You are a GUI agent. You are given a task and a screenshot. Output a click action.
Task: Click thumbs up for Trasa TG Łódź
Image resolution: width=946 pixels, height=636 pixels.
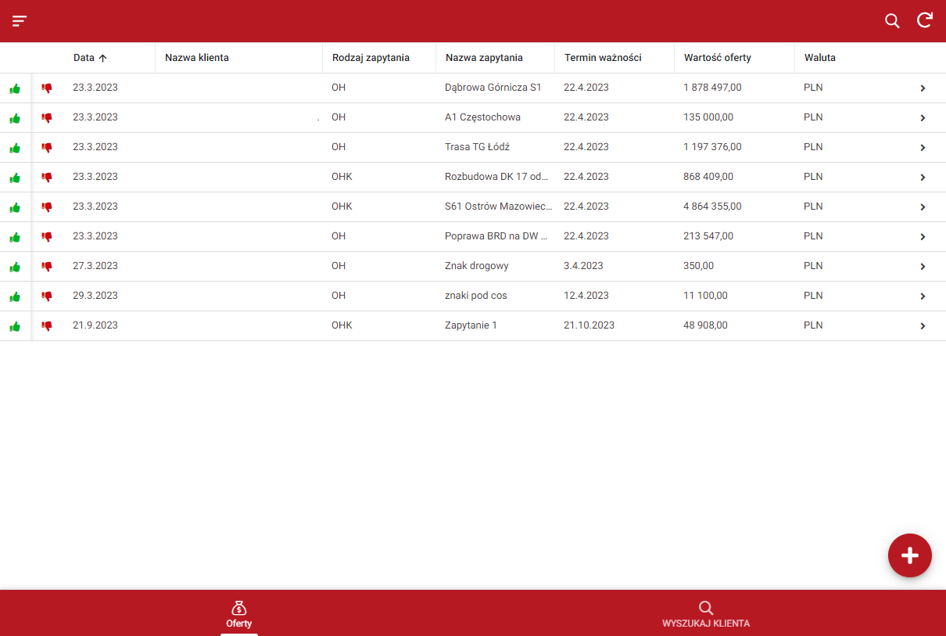pyautogui.click(x=15, y=148)
